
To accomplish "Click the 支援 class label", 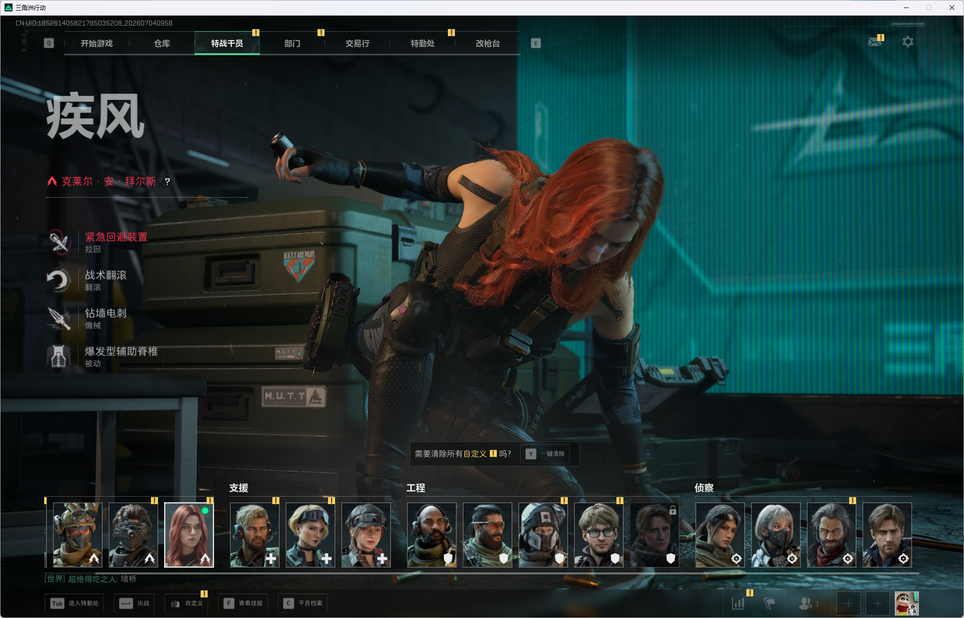I will pos(239,488).
